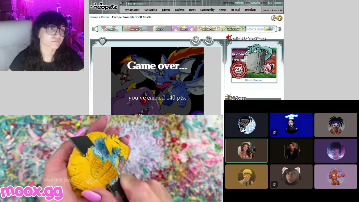This screenshot has width=359, height=202.
Task: Click the Neopets logo
Action: click(x=103, y=7)
